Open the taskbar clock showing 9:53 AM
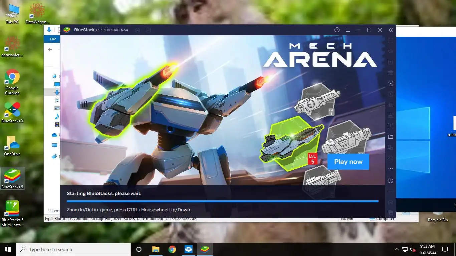The image size is (456, 256). (x=427, y=249)
